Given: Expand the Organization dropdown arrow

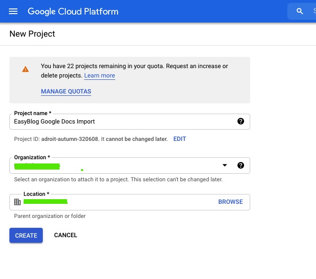Looking at the screenshot, I should pyautogui.click(x=225, y=165).
